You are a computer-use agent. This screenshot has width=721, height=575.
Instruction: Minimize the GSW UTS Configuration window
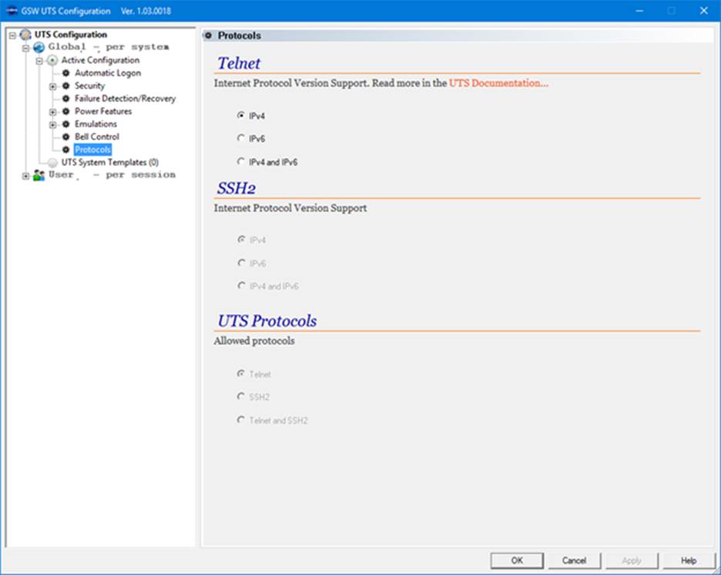639,11
